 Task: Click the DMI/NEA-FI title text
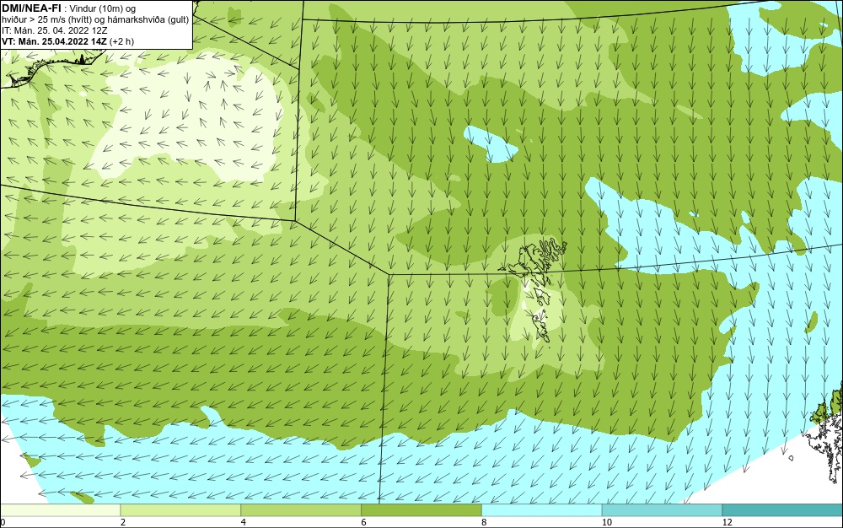coord(31,8)
